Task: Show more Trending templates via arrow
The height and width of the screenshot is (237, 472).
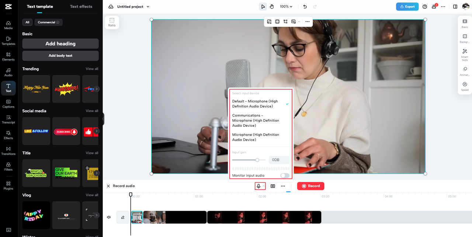Action: pyautogui.click(x=97, y=89)
